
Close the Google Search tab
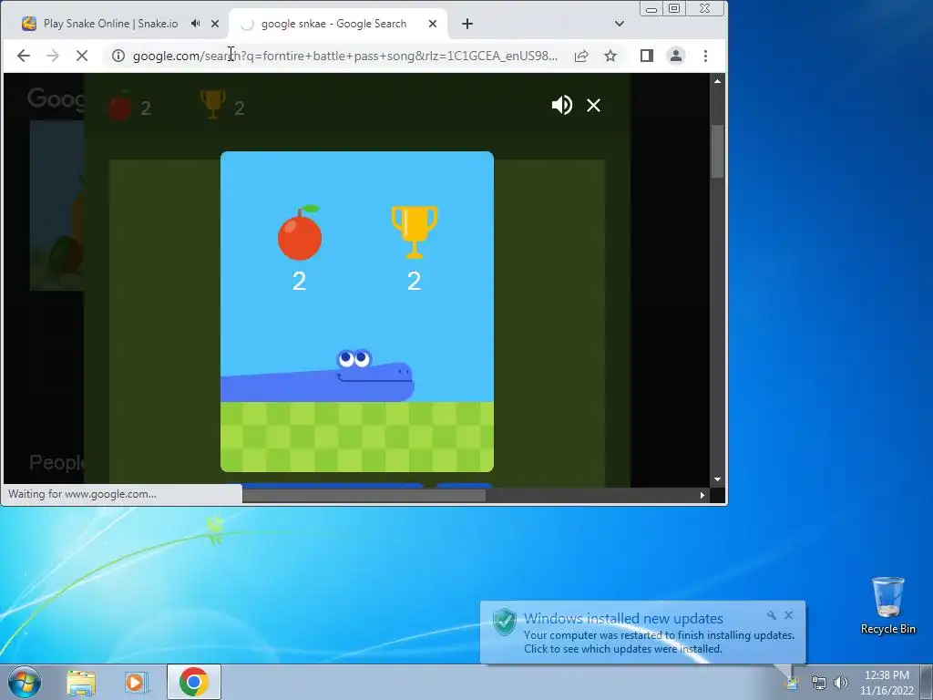433,24
